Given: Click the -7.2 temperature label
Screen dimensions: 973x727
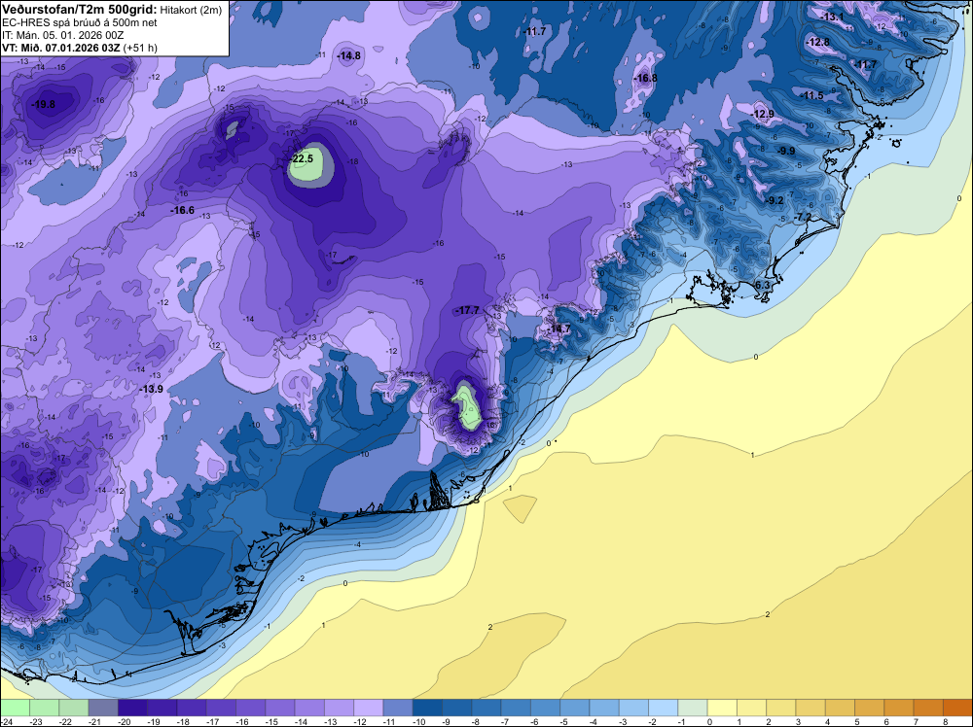Looking at the screenshot, I should point(803,217).
